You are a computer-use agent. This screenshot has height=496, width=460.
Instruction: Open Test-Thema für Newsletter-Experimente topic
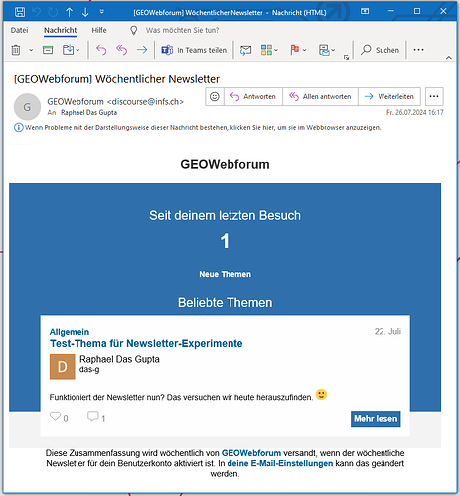(x=146, y=343)
